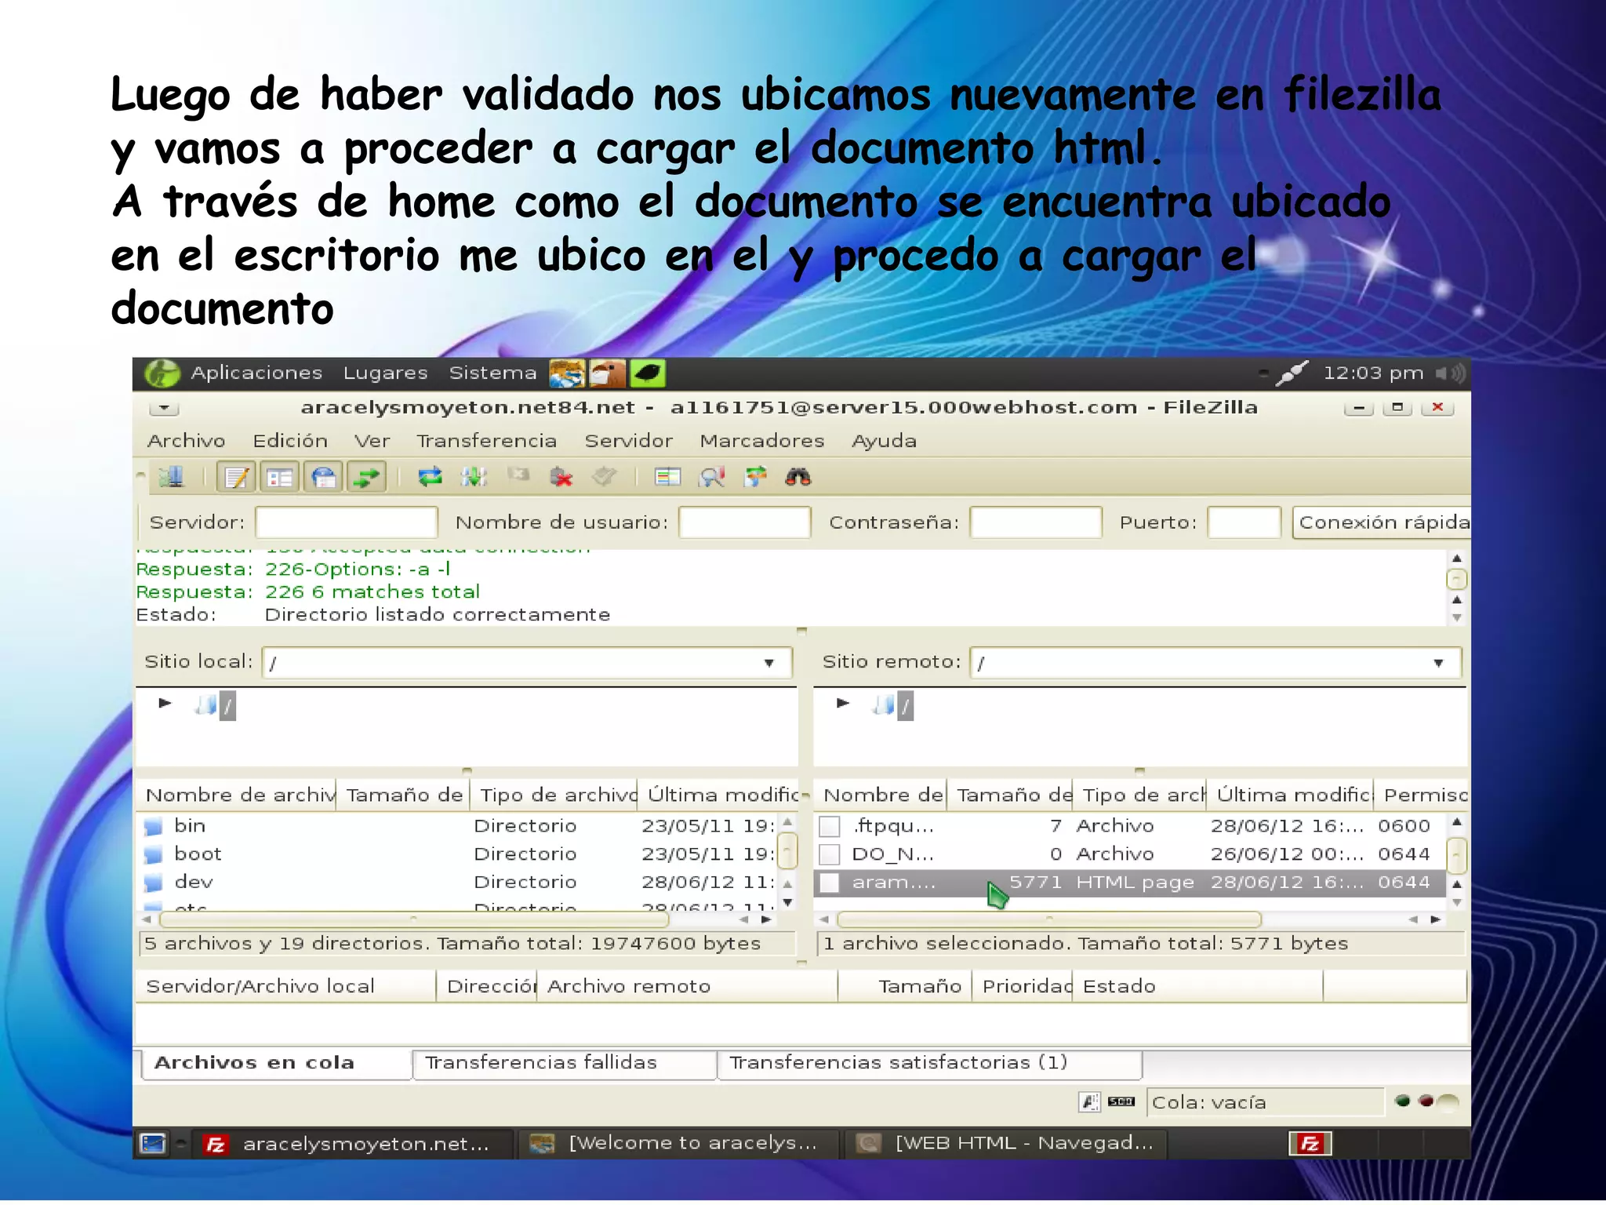Click the process queue toolbar icon

coord(474,477)
